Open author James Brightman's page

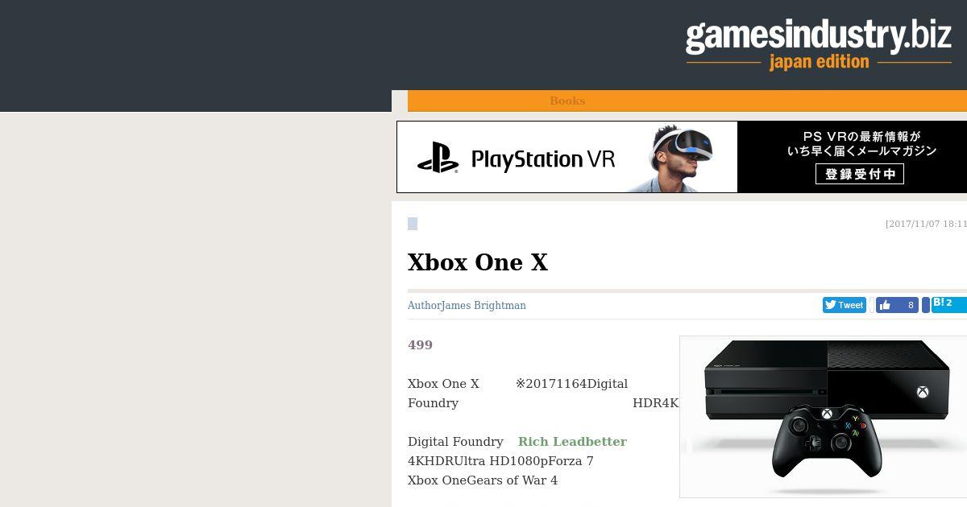(x=483, y=306)
